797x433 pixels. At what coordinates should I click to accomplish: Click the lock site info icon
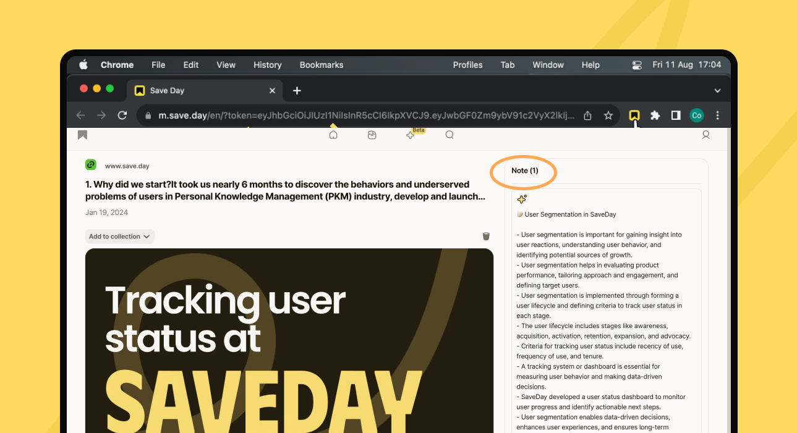(148, 116)
